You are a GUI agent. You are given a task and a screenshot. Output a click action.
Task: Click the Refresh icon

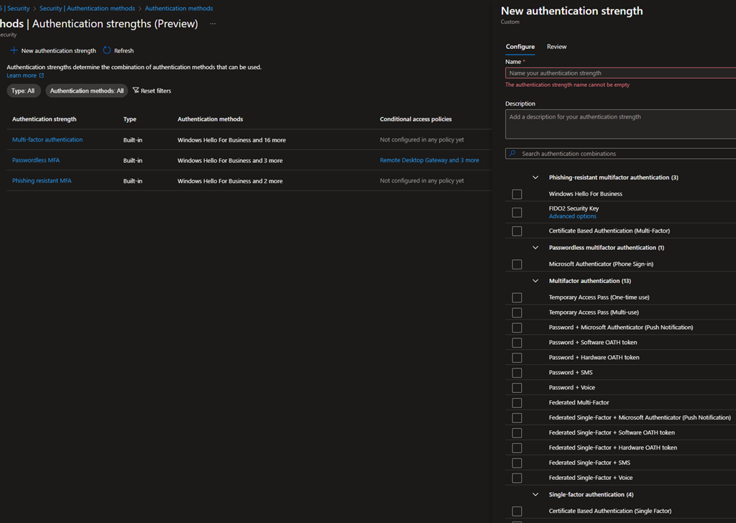coord(107,51)
